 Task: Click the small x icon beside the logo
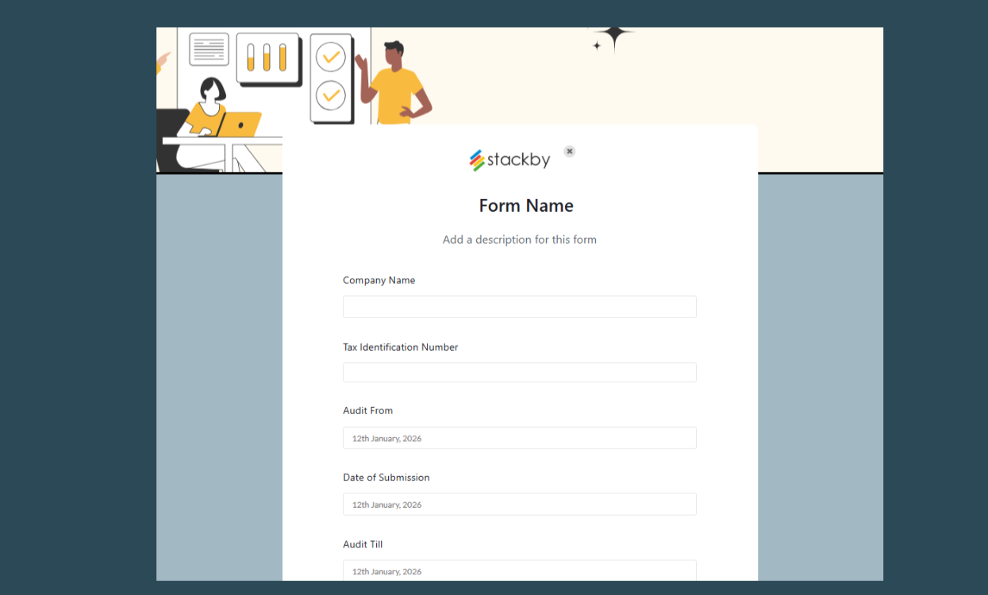click(569, 151)
